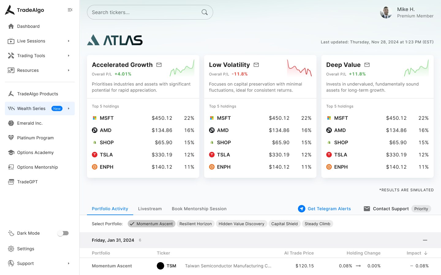The width and height of the screenshot is (441, 275).
Task: Expand the Resources submenu arrow
Action: point(69,70)
